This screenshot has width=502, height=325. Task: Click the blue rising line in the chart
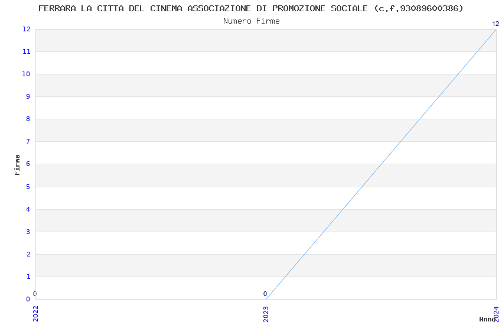tap(381, 164)
